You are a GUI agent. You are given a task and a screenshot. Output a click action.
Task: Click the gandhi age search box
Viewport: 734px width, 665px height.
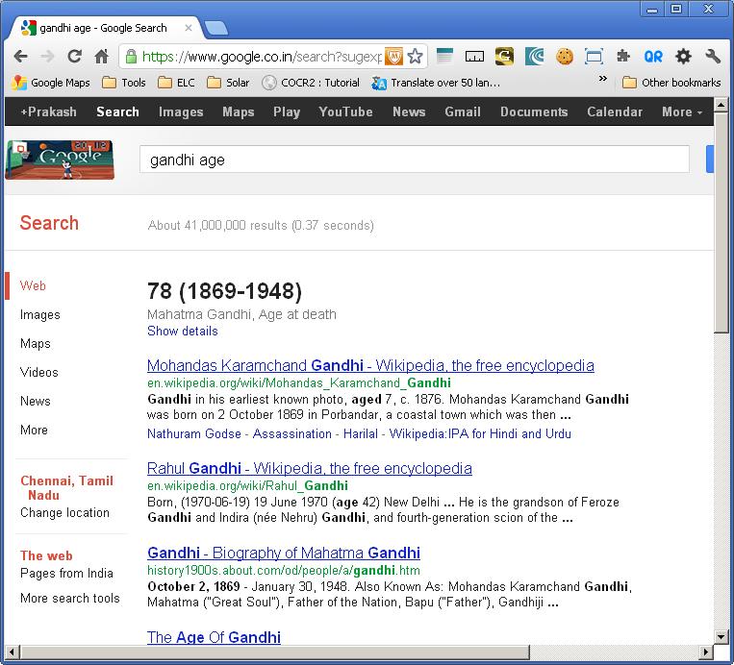(415, 160)
